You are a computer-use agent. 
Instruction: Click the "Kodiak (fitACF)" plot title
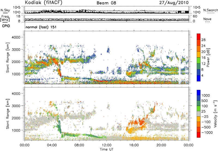(x=44, y=3)
